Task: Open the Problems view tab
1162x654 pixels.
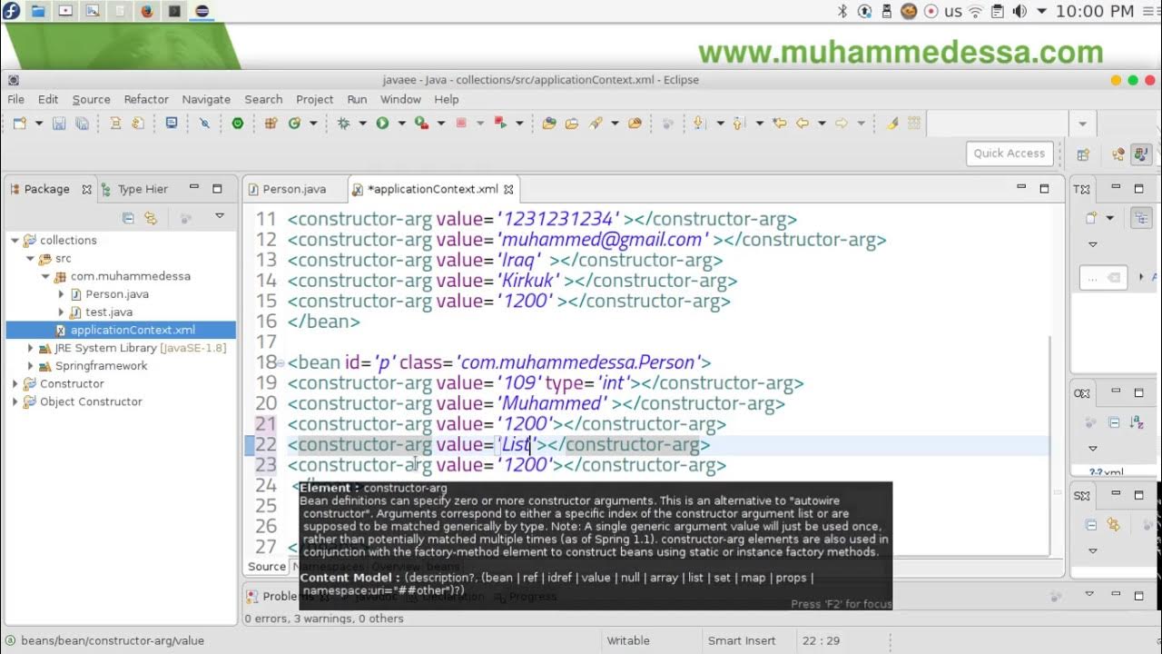Action: pos(286,597)
